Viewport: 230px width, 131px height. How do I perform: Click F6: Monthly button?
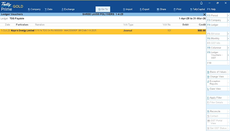217,38
